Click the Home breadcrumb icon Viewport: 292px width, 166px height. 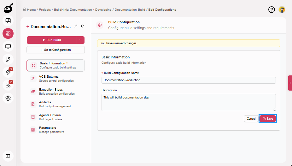(24, 9)
